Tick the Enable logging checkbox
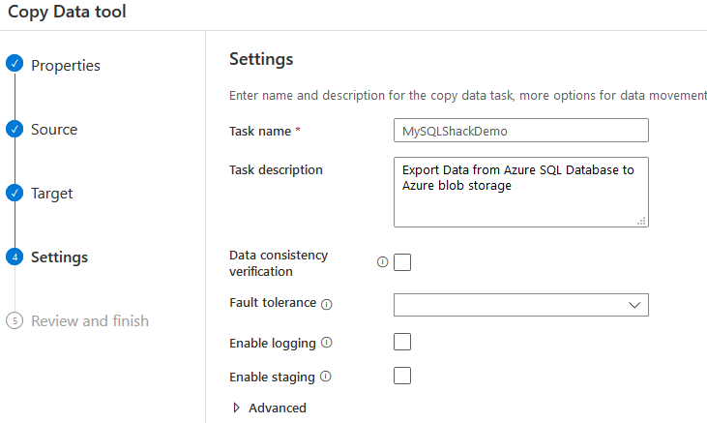707x423 pixels. [x=402, y=342]
